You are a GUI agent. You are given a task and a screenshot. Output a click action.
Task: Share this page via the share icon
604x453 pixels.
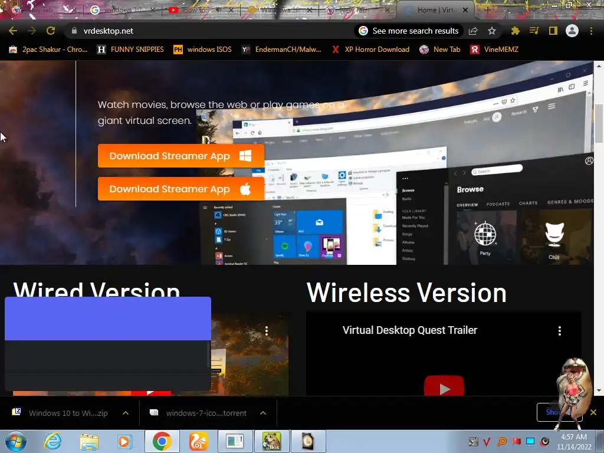473,31
